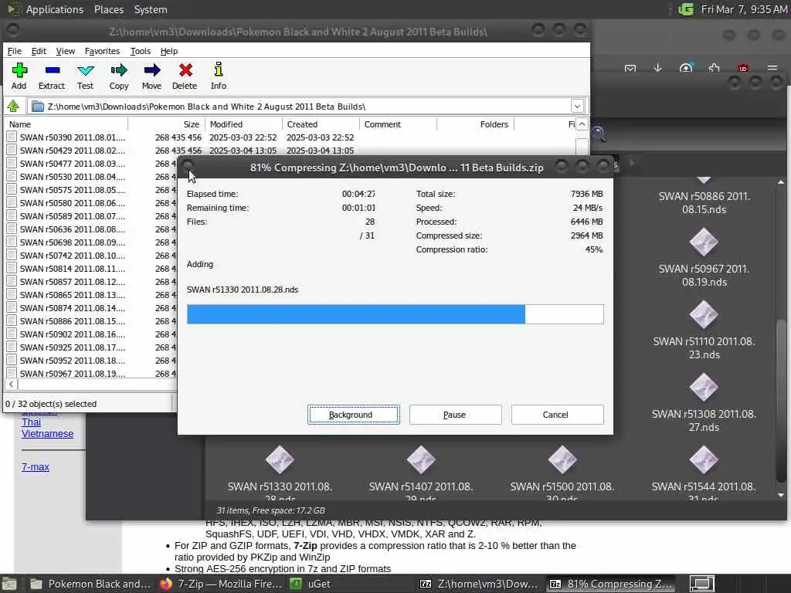Open the Edit menu
This screenshot has height=593, width=791.
39,51
